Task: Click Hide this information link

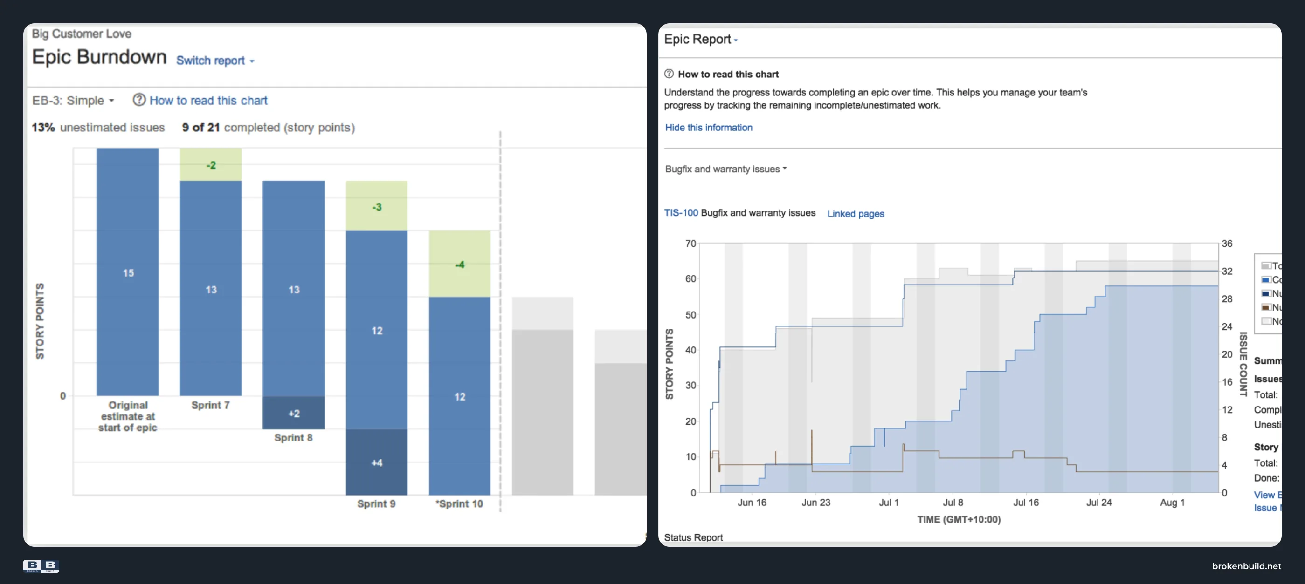Action: point(708,128)
